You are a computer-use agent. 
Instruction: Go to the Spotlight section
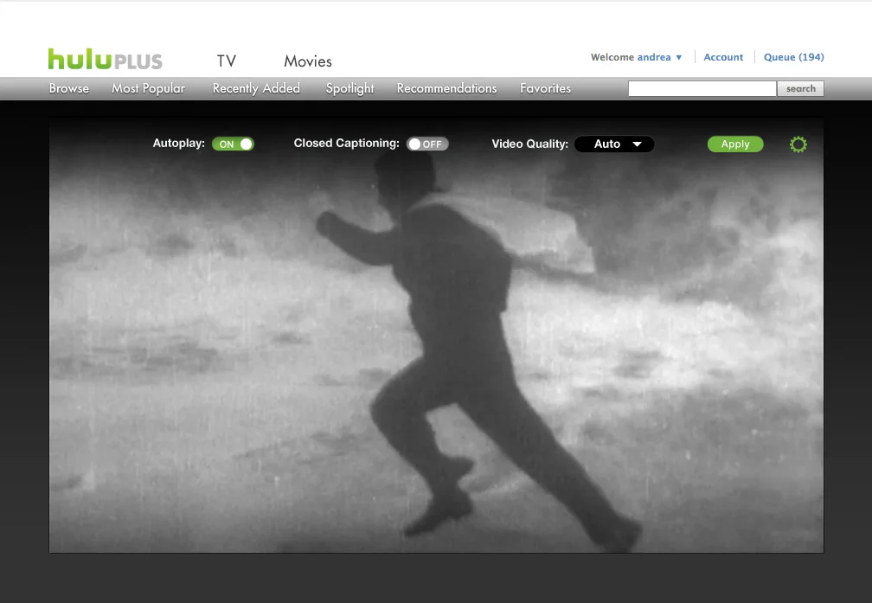349,88
